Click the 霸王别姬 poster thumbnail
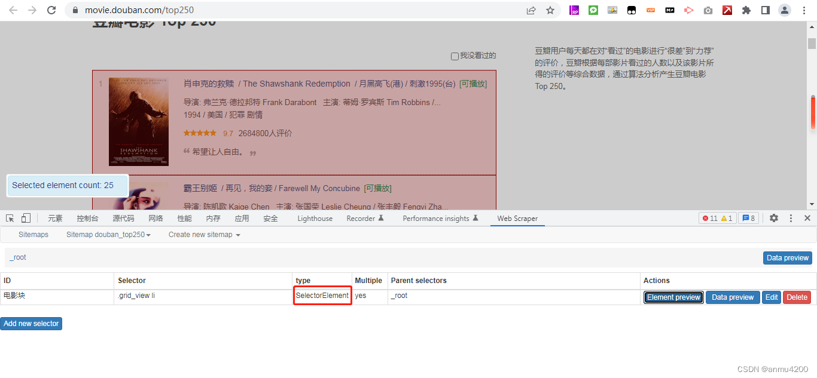Image resolution: width=817 pixels, height=378 pixels. (x=139, y=196)
